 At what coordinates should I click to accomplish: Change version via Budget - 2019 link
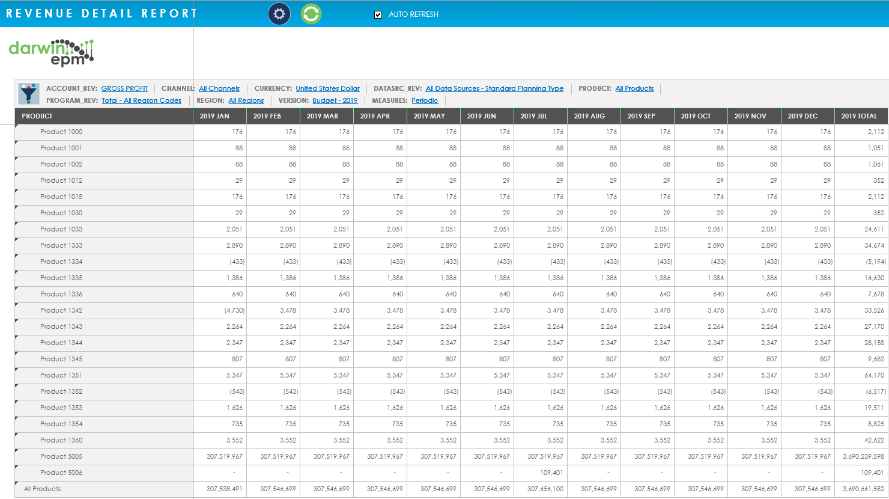click(335, 100)
